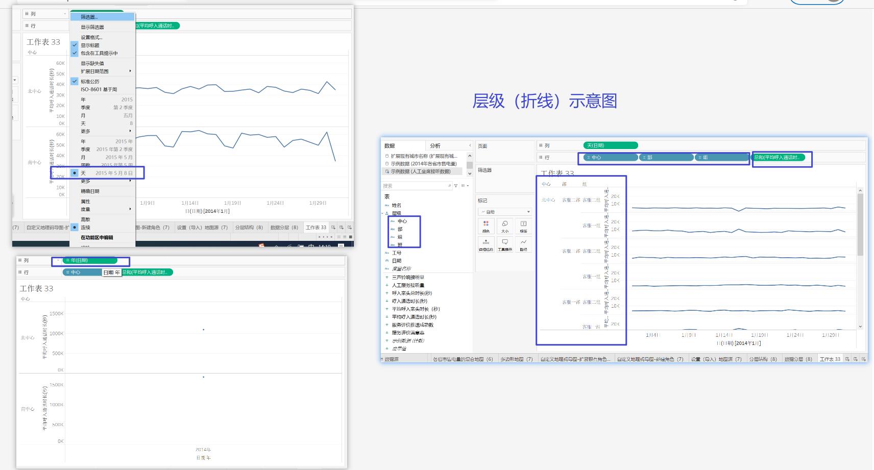Screen dimensions: 874x470
Task: Collapse the data pane with the arrow beside 分析
Action: coord(470,145)
